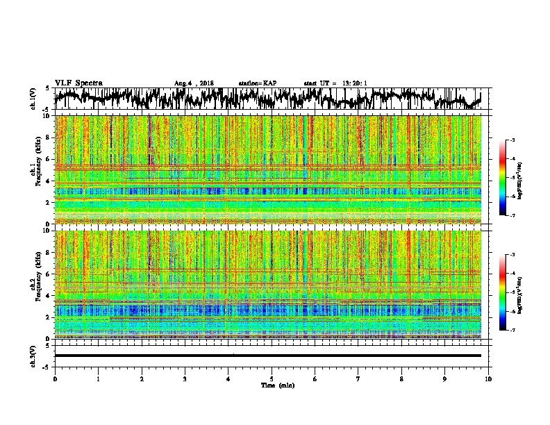Click the "VLF Spectra" plot title
The height and width of the screenshot is (425, 550).
coord(78,83)
